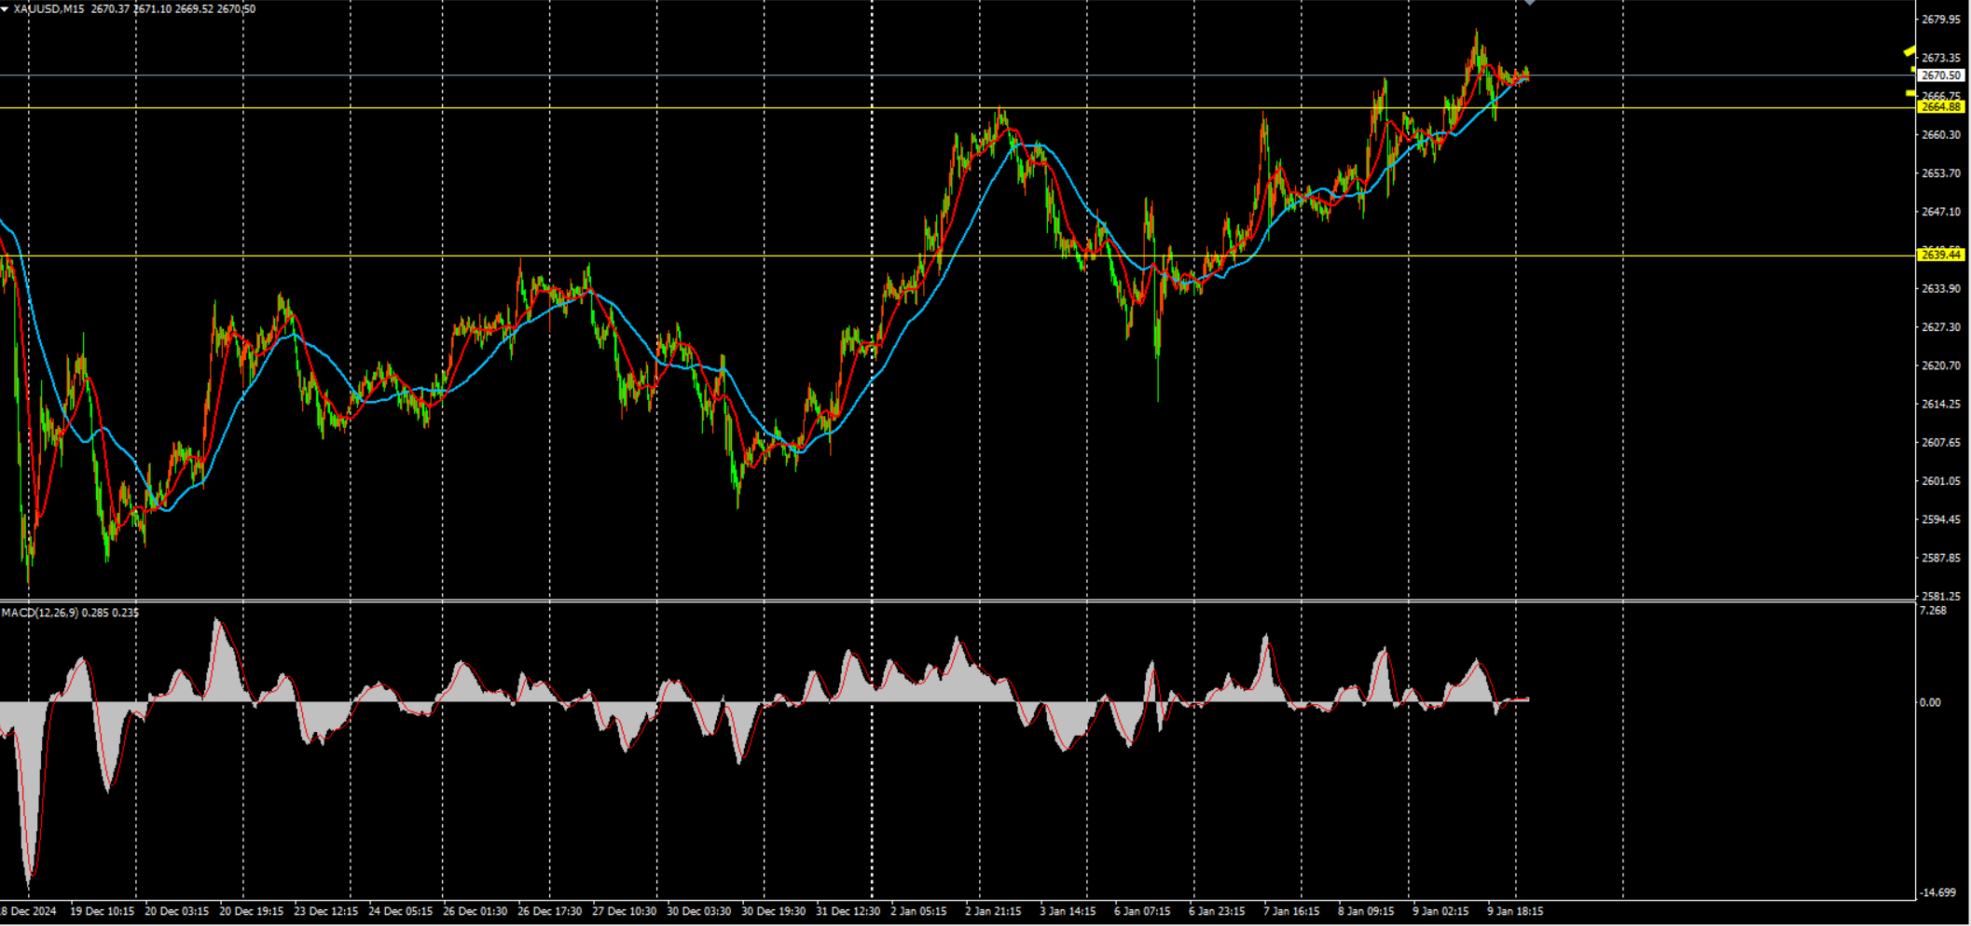1971x926 pixels.
Task: Click the 20 Dec 19:15 time label
Action: pyautogui.click(x=251, y=912)
